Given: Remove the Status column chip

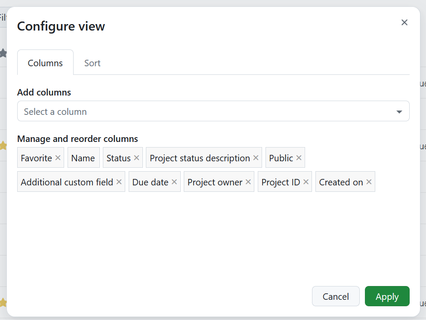Looking at the screenshot, I should point(136,158).
